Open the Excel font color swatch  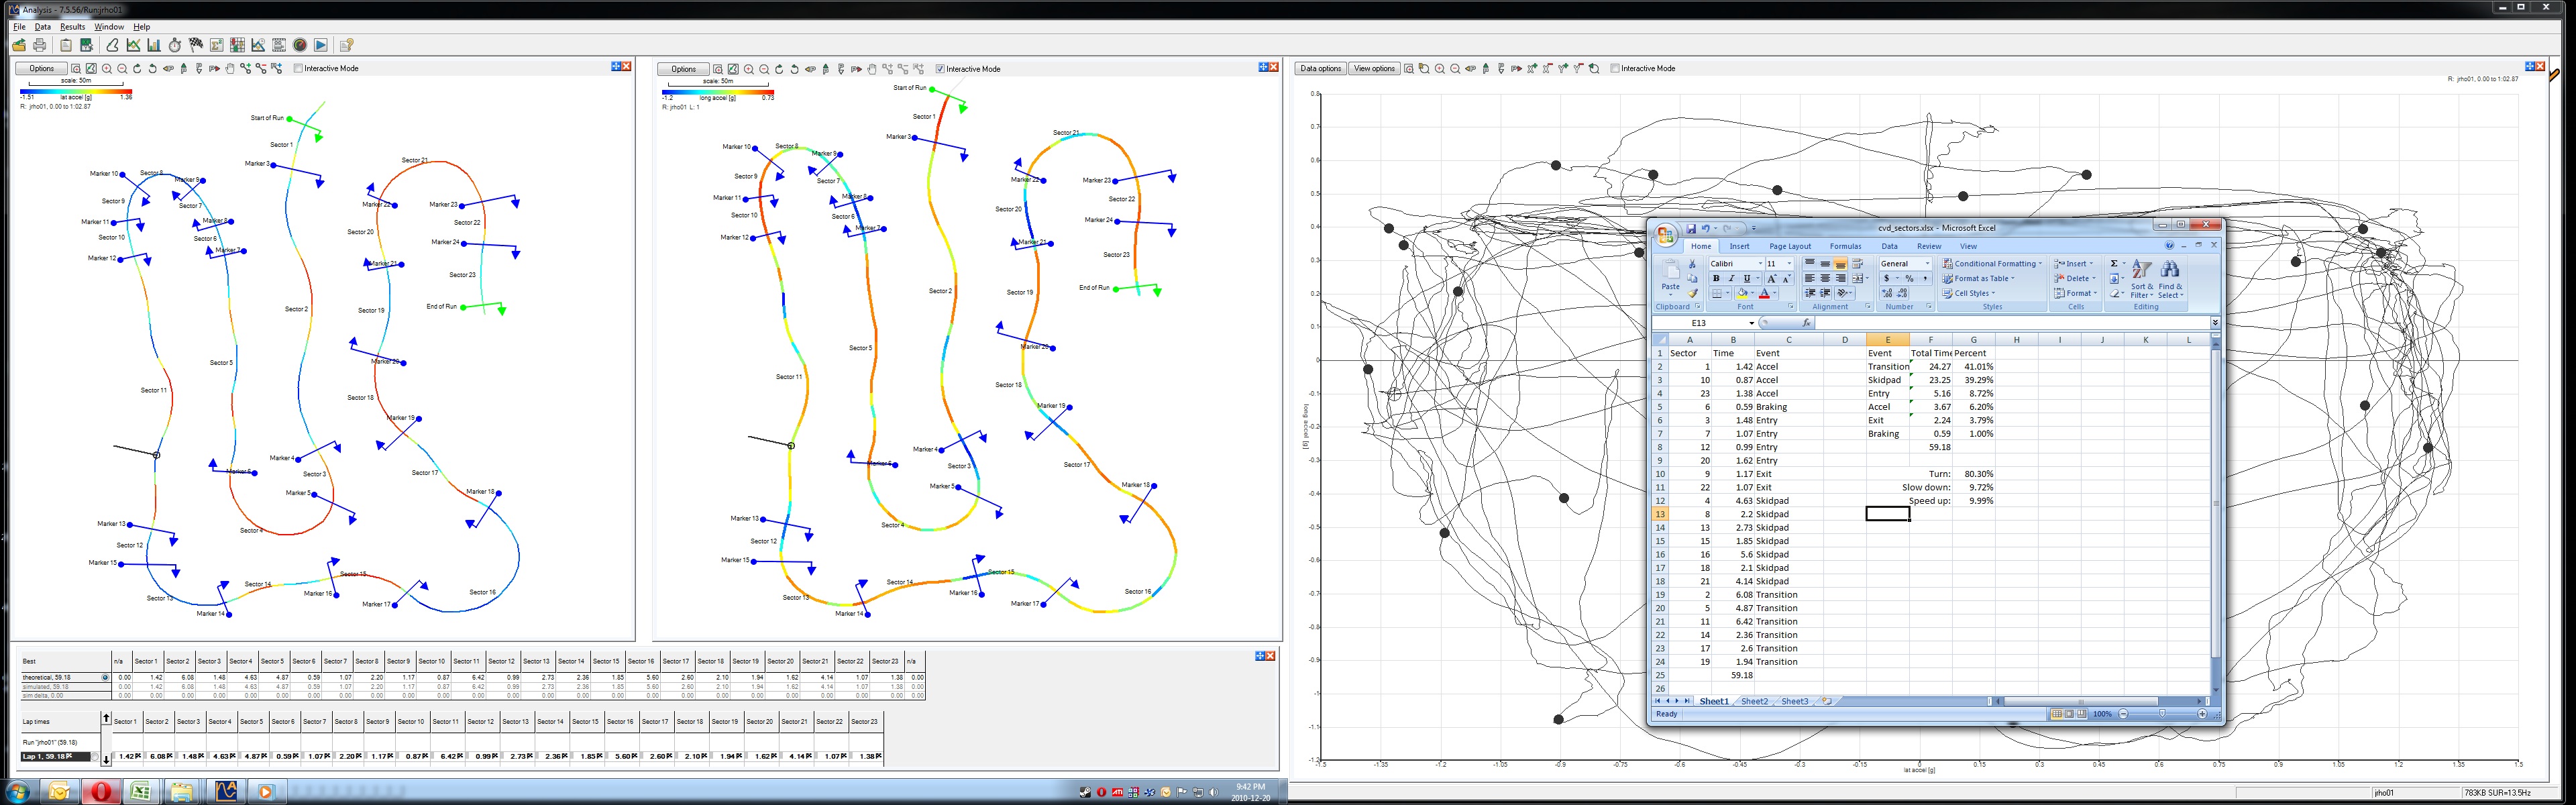tap(1765, 294)
